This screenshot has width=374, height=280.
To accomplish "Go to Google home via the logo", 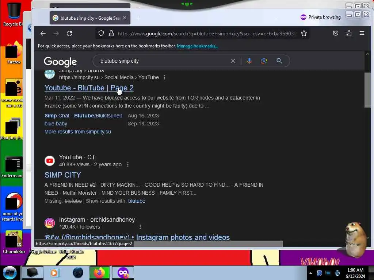I will [x=60, y=62].
